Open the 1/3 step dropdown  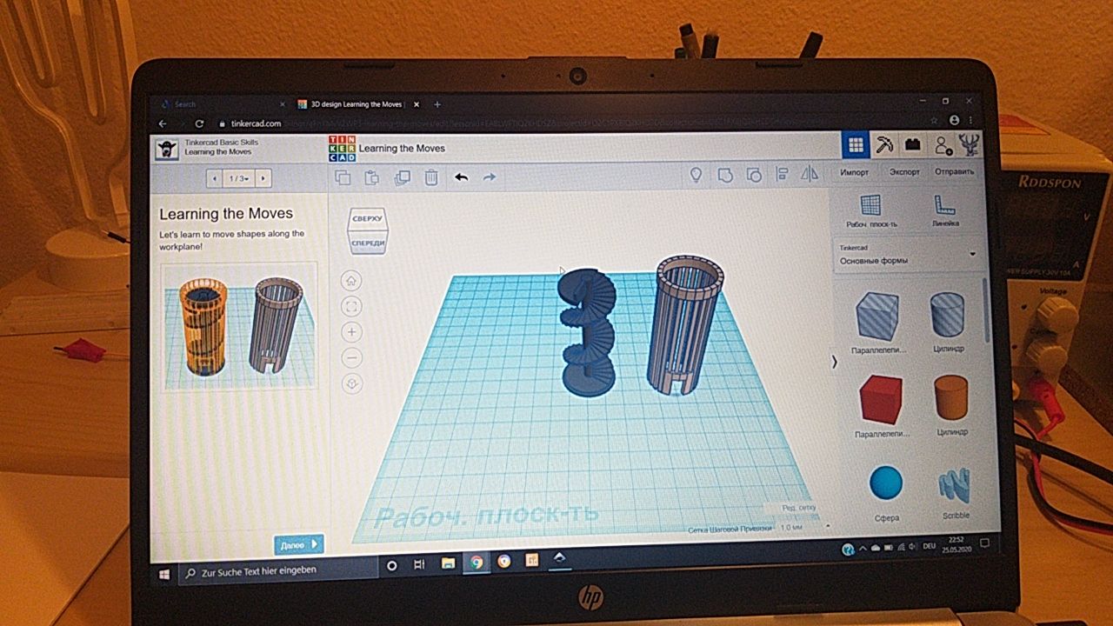click(238, 178)
